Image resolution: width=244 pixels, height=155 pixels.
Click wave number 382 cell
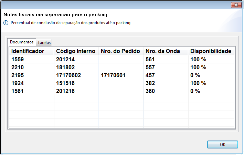(150, 83)
